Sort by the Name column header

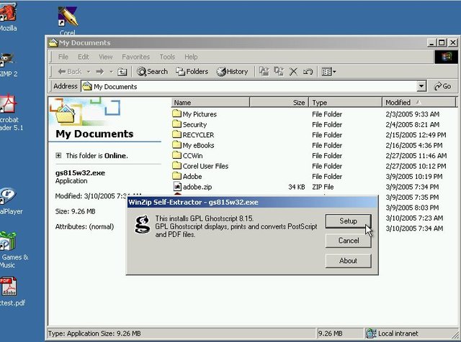210,102
